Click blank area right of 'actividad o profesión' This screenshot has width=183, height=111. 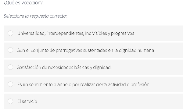point(166,84)
